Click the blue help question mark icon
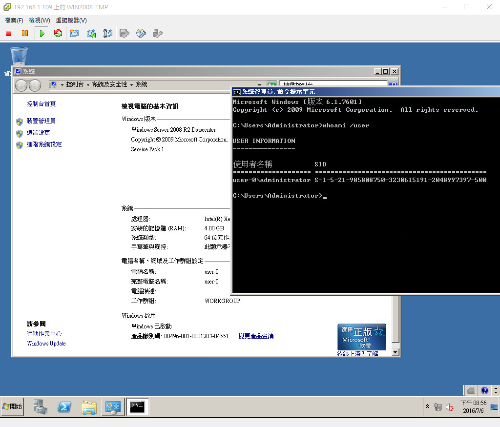The width and height of the screenshot is (500, 427). (x=485, y=390)
